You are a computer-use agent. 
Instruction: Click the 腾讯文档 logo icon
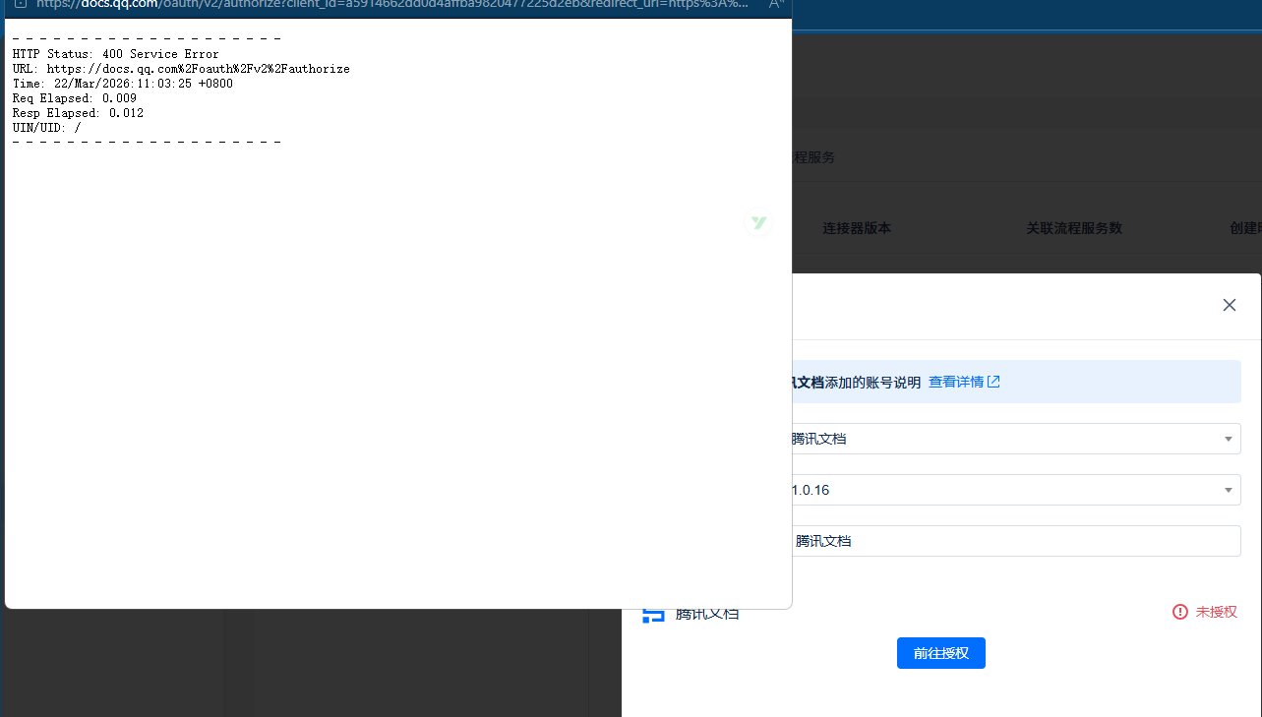click(x=653, y=616)
